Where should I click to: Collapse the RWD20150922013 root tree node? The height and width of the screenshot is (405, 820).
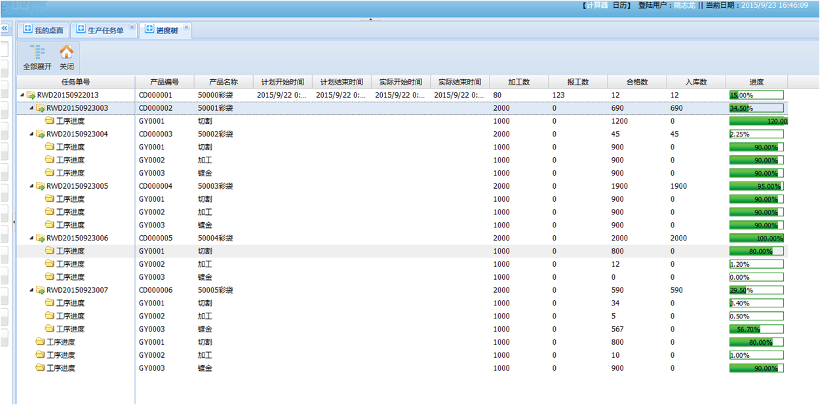point(22,95)
